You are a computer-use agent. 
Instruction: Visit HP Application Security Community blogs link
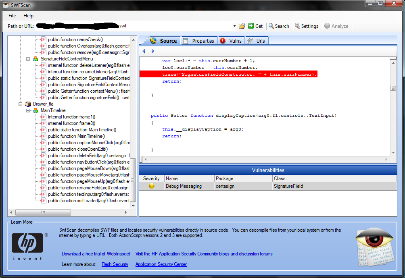point(204,254)
